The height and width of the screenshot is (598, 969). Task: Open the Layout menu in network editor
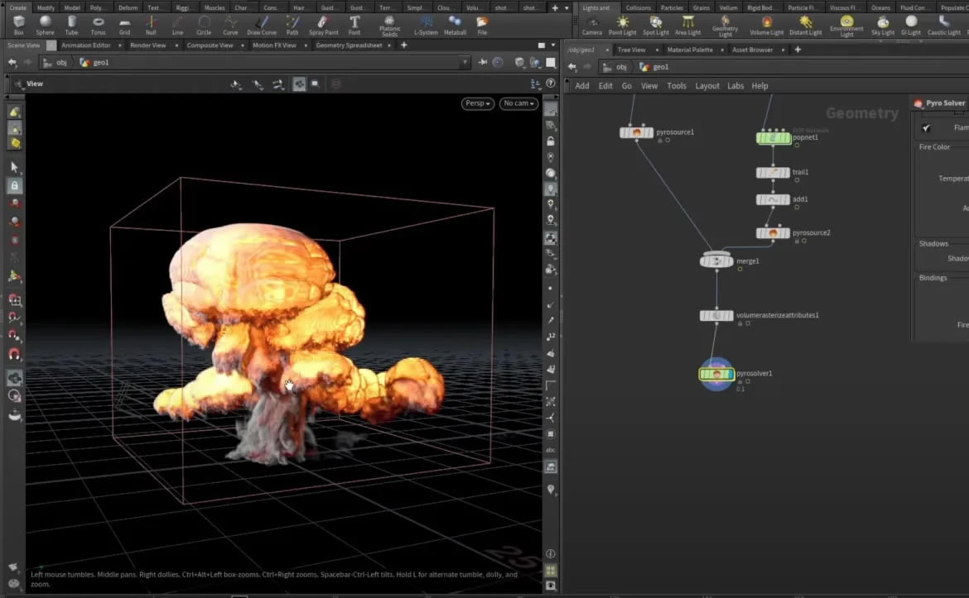[706, 86]
